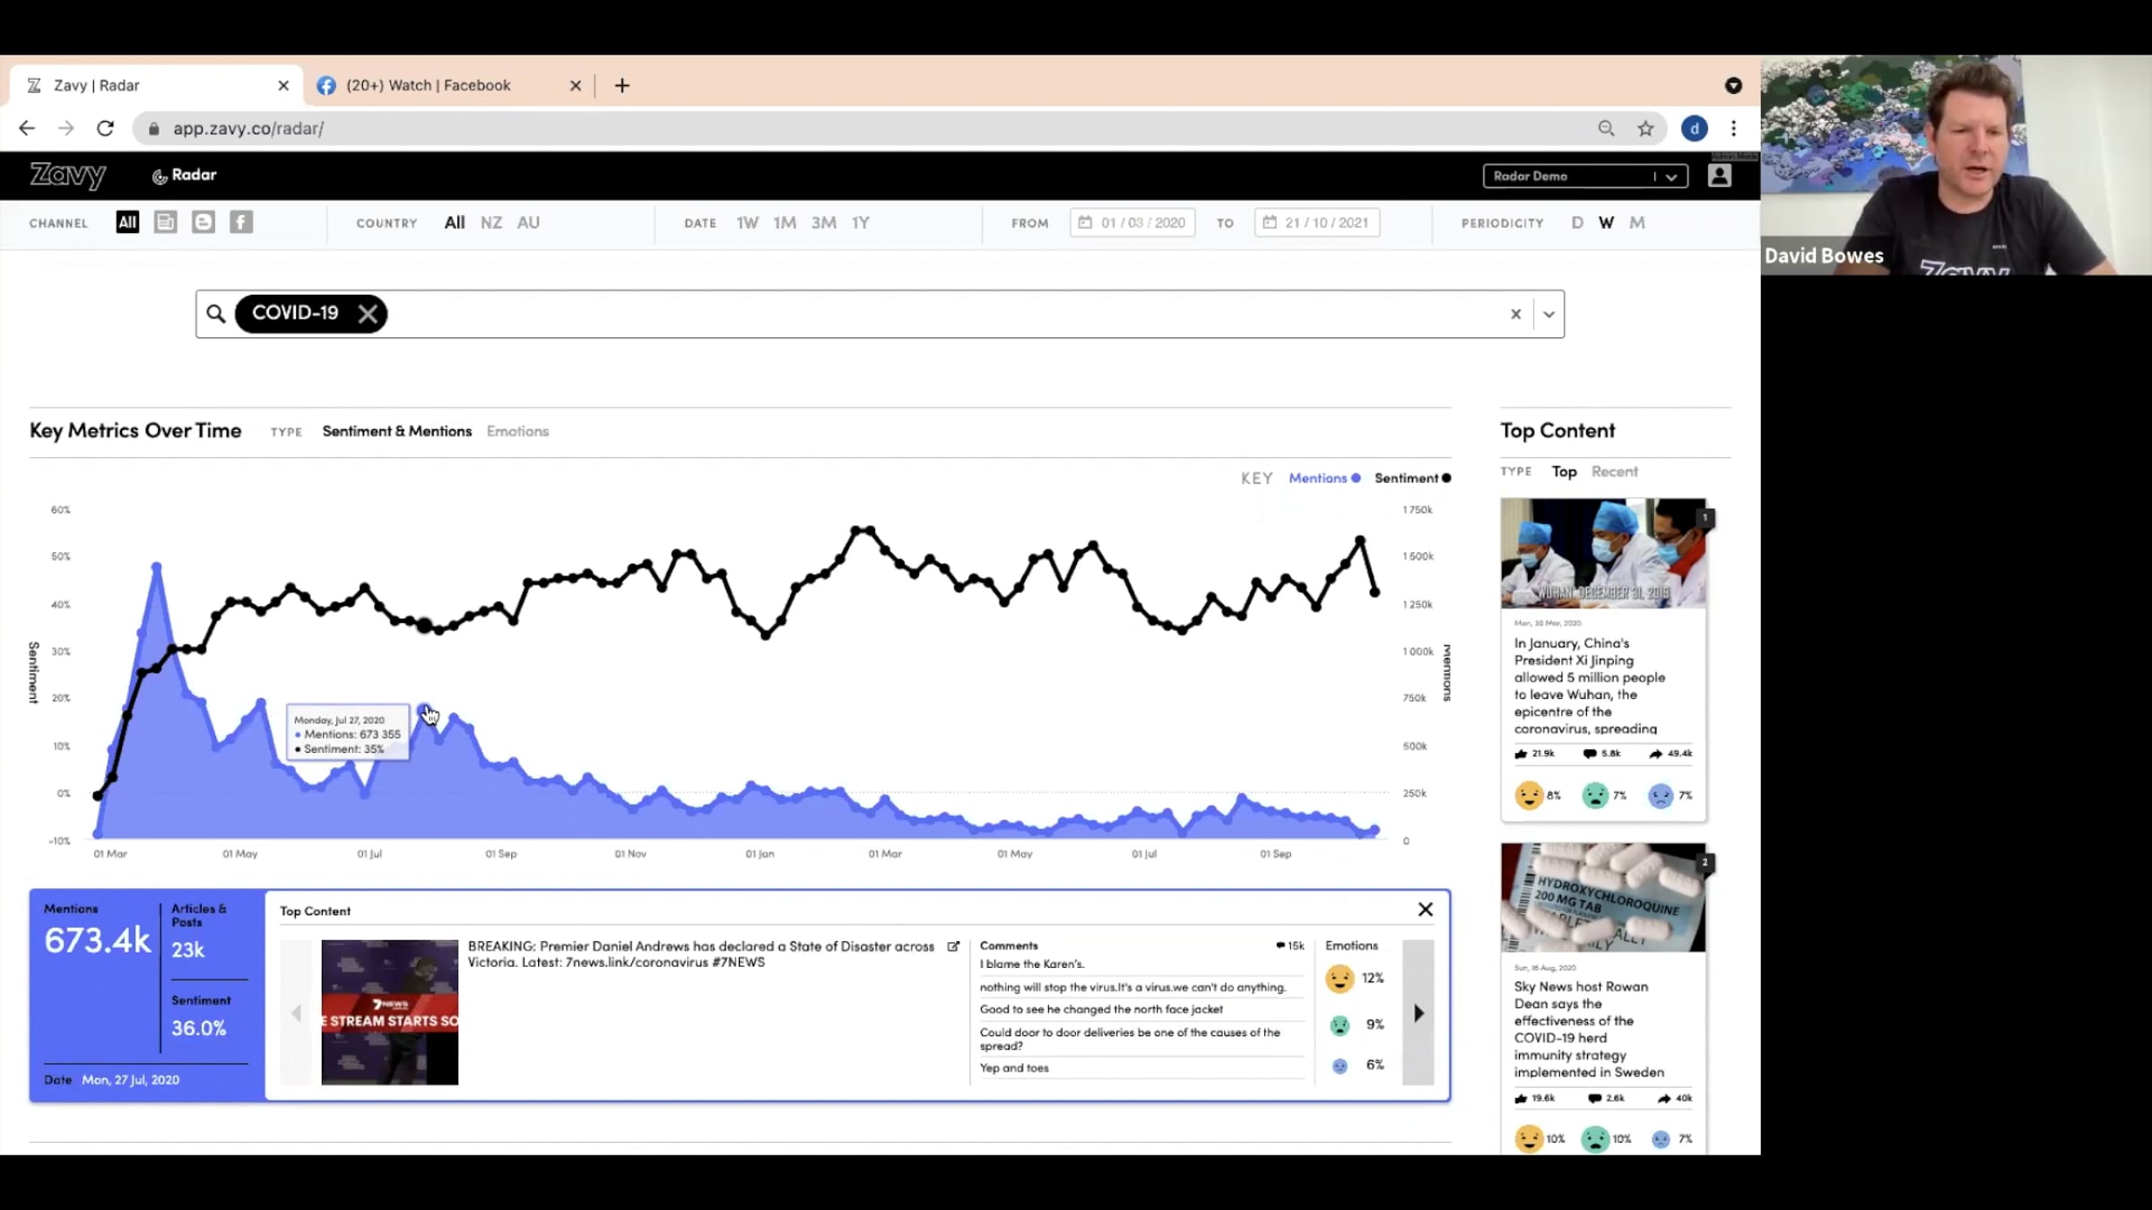Open the FROM date picker field
The width and height of the screenshot is (2152, 1210).
point(1132,223)
